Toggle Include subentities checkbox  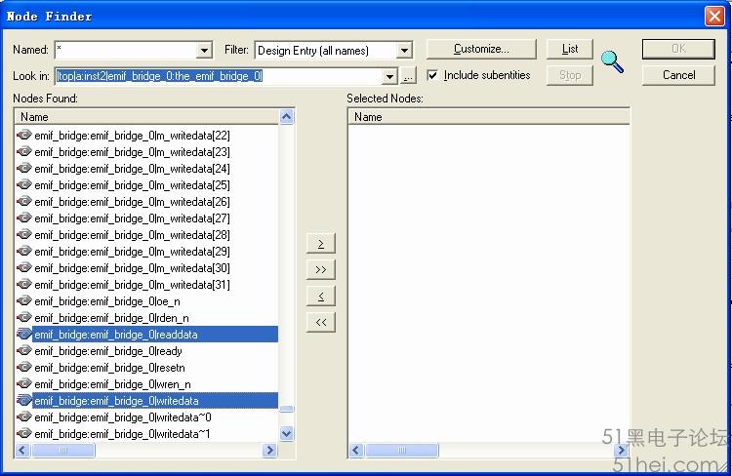tap(432, 75)
